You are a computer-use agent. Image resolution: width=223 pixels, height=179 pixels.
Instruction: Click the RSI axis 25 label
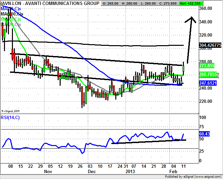(201, 151)
